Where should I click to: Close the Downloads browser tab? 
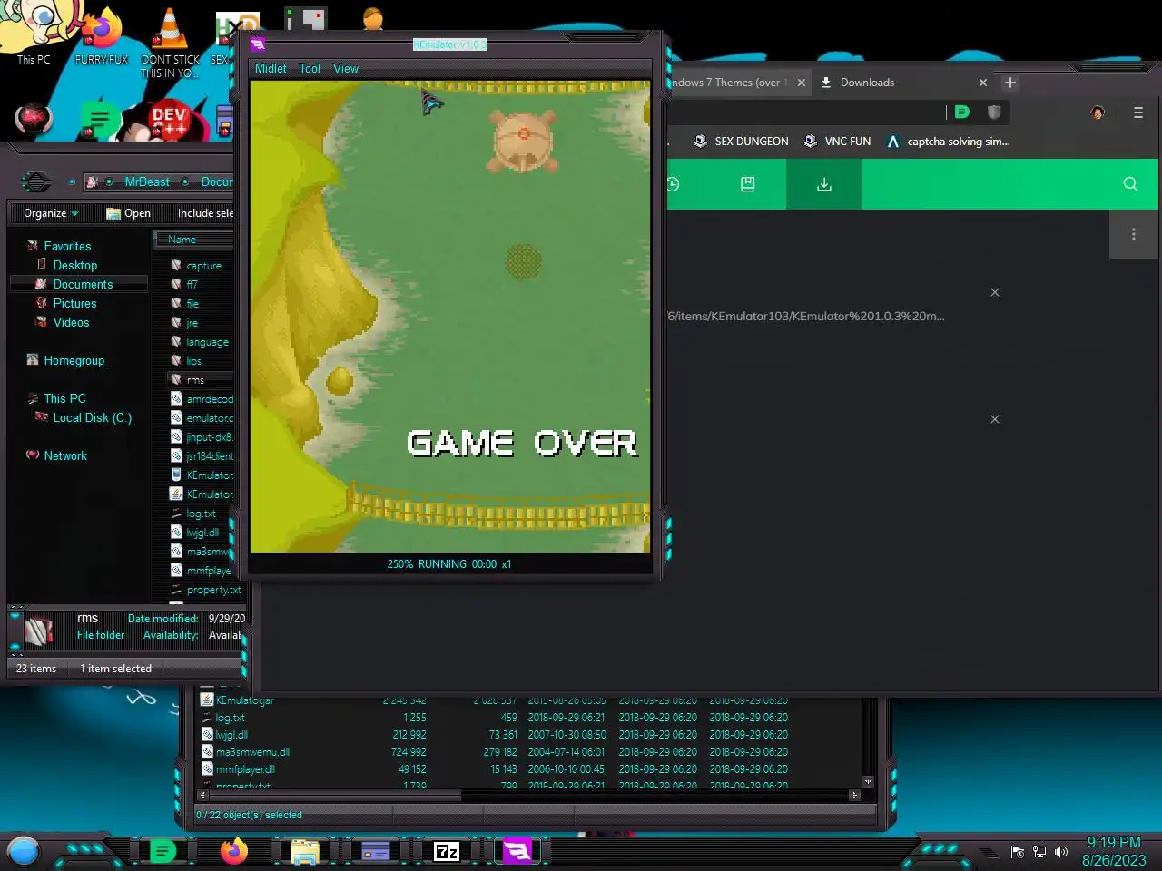(983, 83)
